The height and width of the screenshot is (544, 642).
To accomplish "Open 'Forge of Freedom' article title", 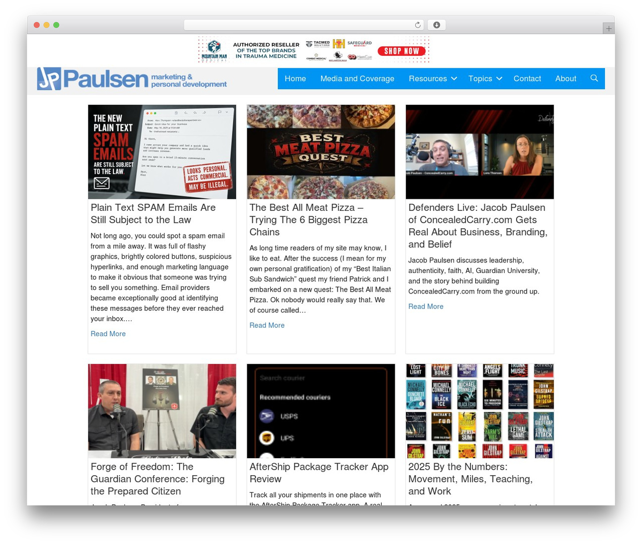I will [x=157, y=479].
